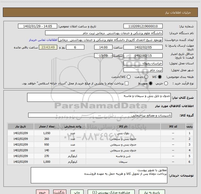Click the general description text box
This screenshot has width=201, height=194.
pyautogui.click(x=99, y=97)
